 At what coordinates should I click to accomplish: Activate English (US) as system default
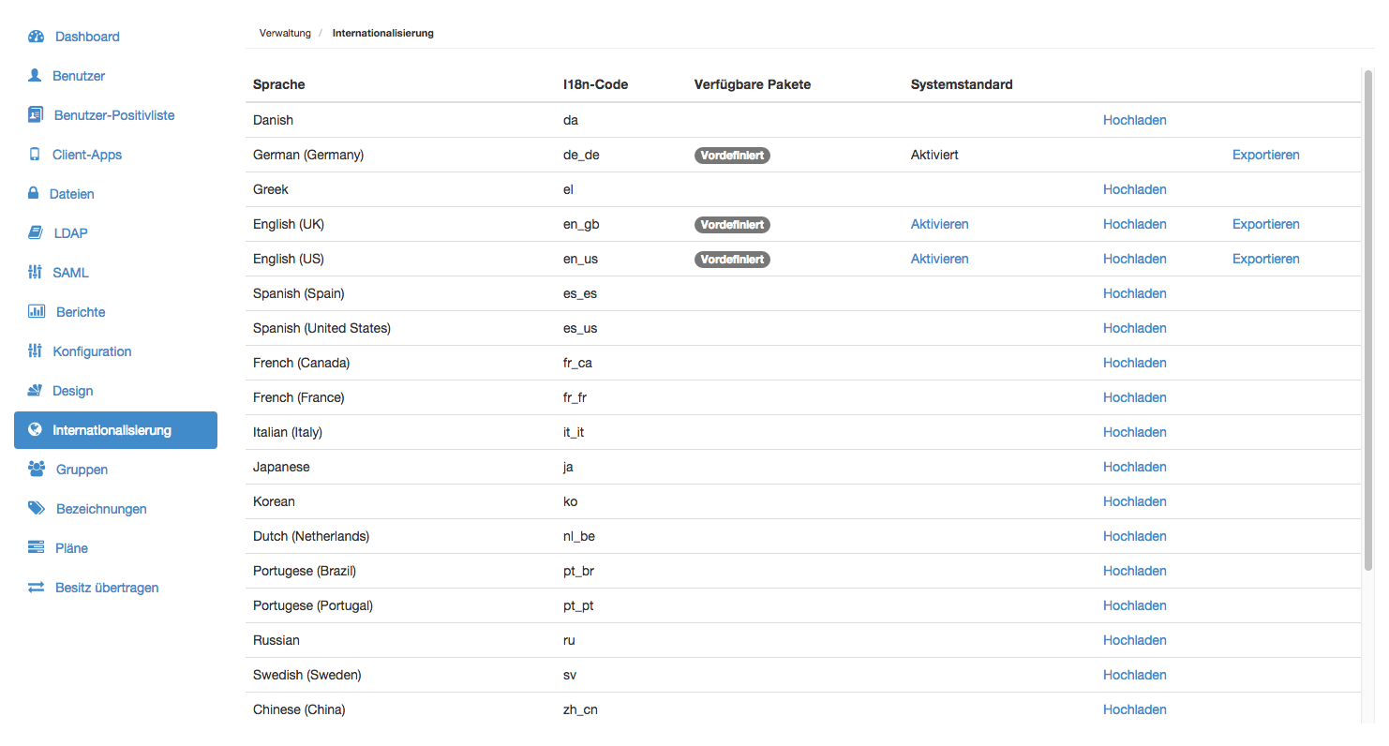(x=939, y=259)
